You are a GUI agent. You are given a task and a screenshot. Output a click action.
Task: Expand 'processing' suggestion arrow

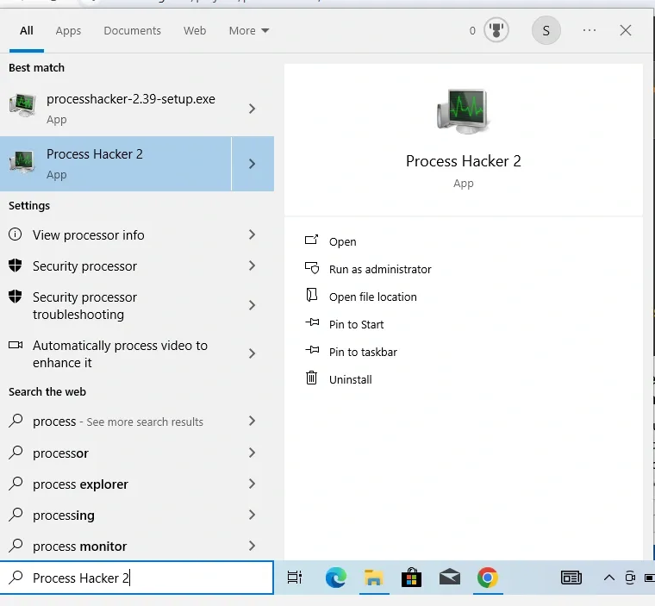tap(252, 515)
